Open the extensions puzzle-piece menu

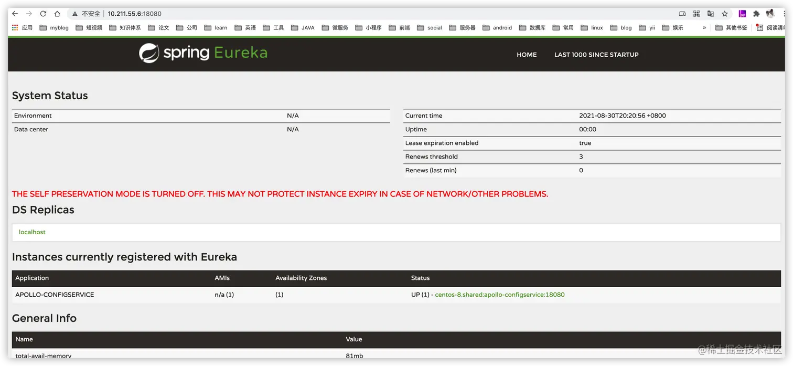pos(756,14)
